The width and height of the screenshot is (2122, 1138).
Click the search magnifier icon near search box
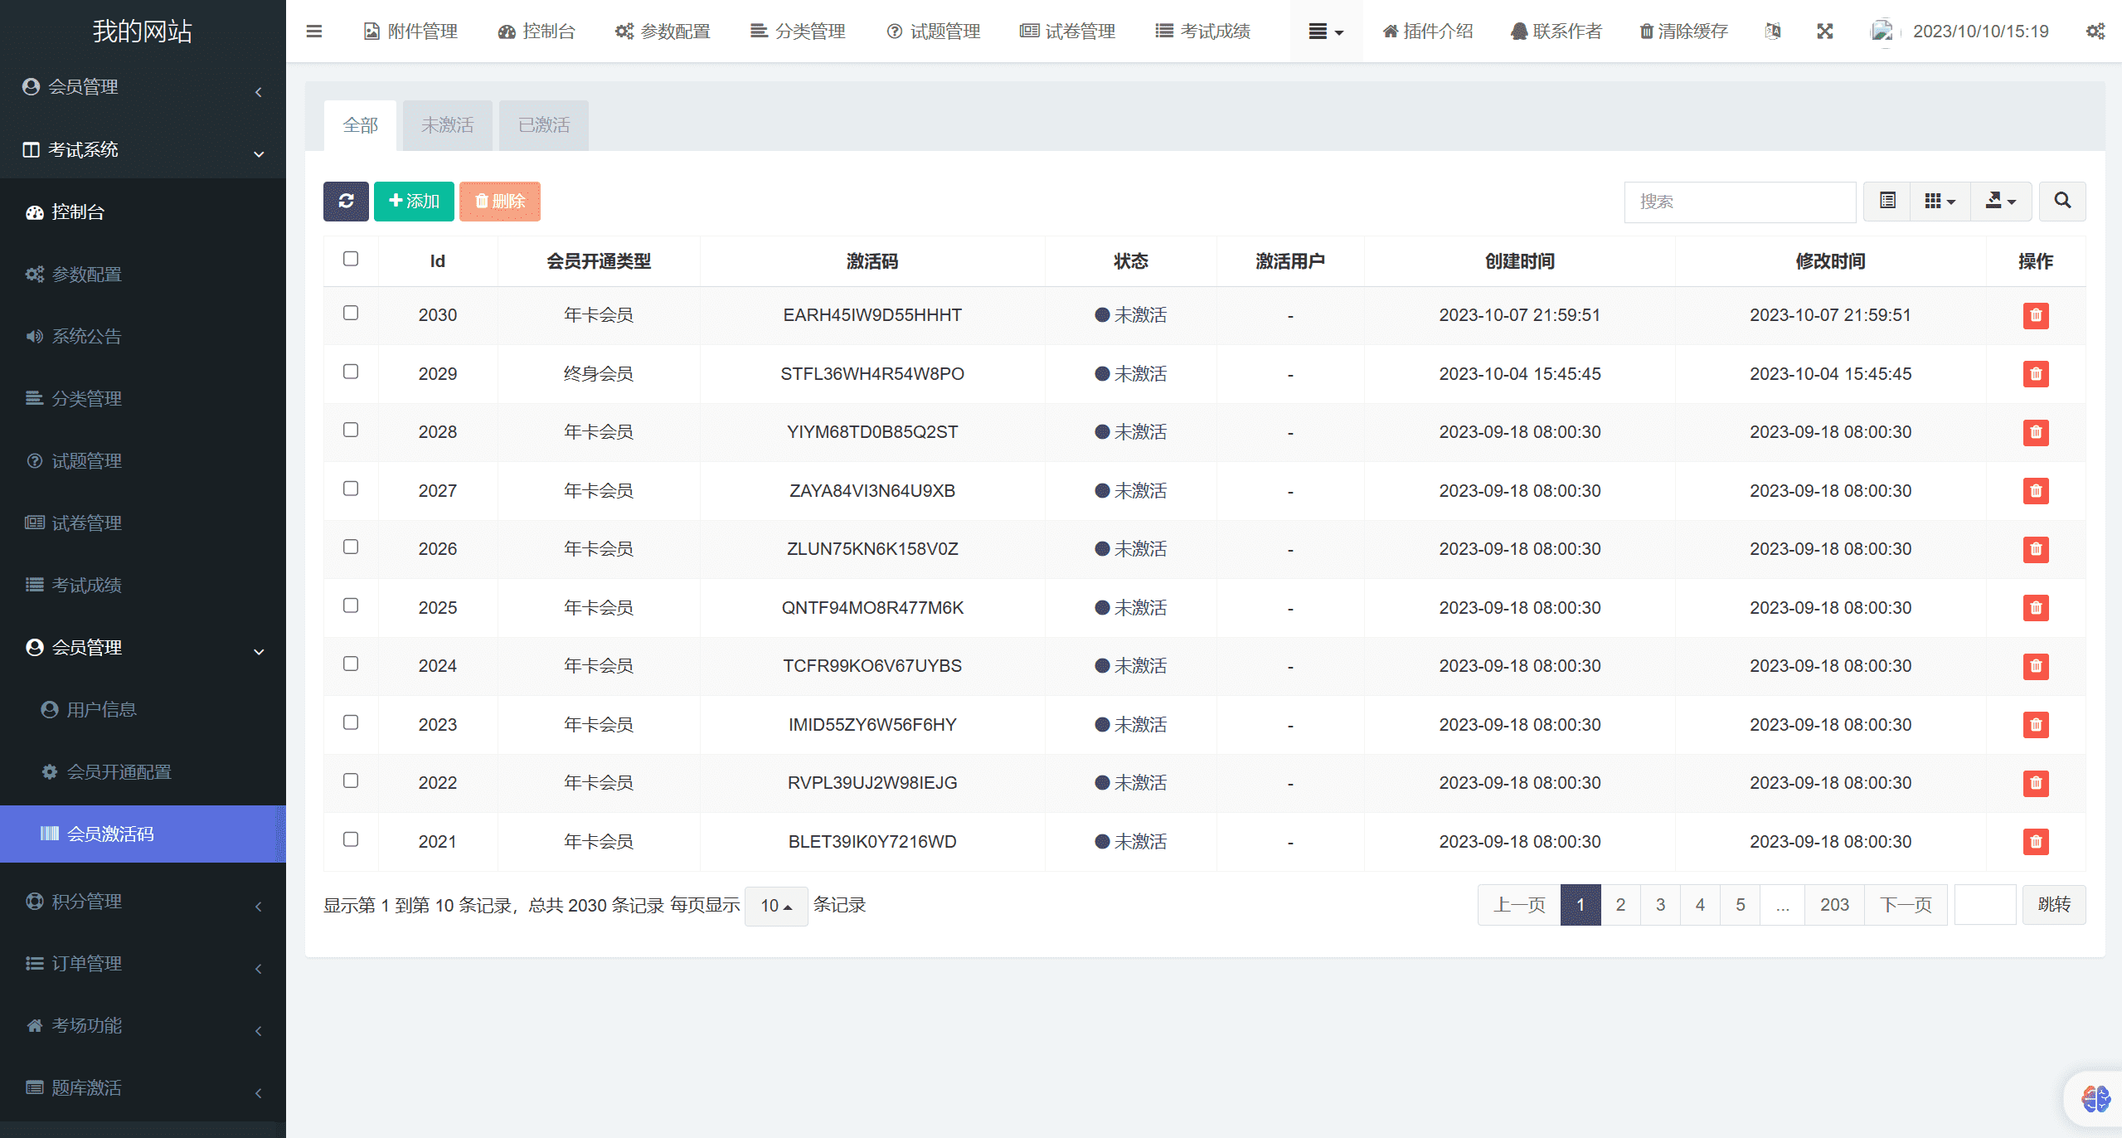[2061, 201]
